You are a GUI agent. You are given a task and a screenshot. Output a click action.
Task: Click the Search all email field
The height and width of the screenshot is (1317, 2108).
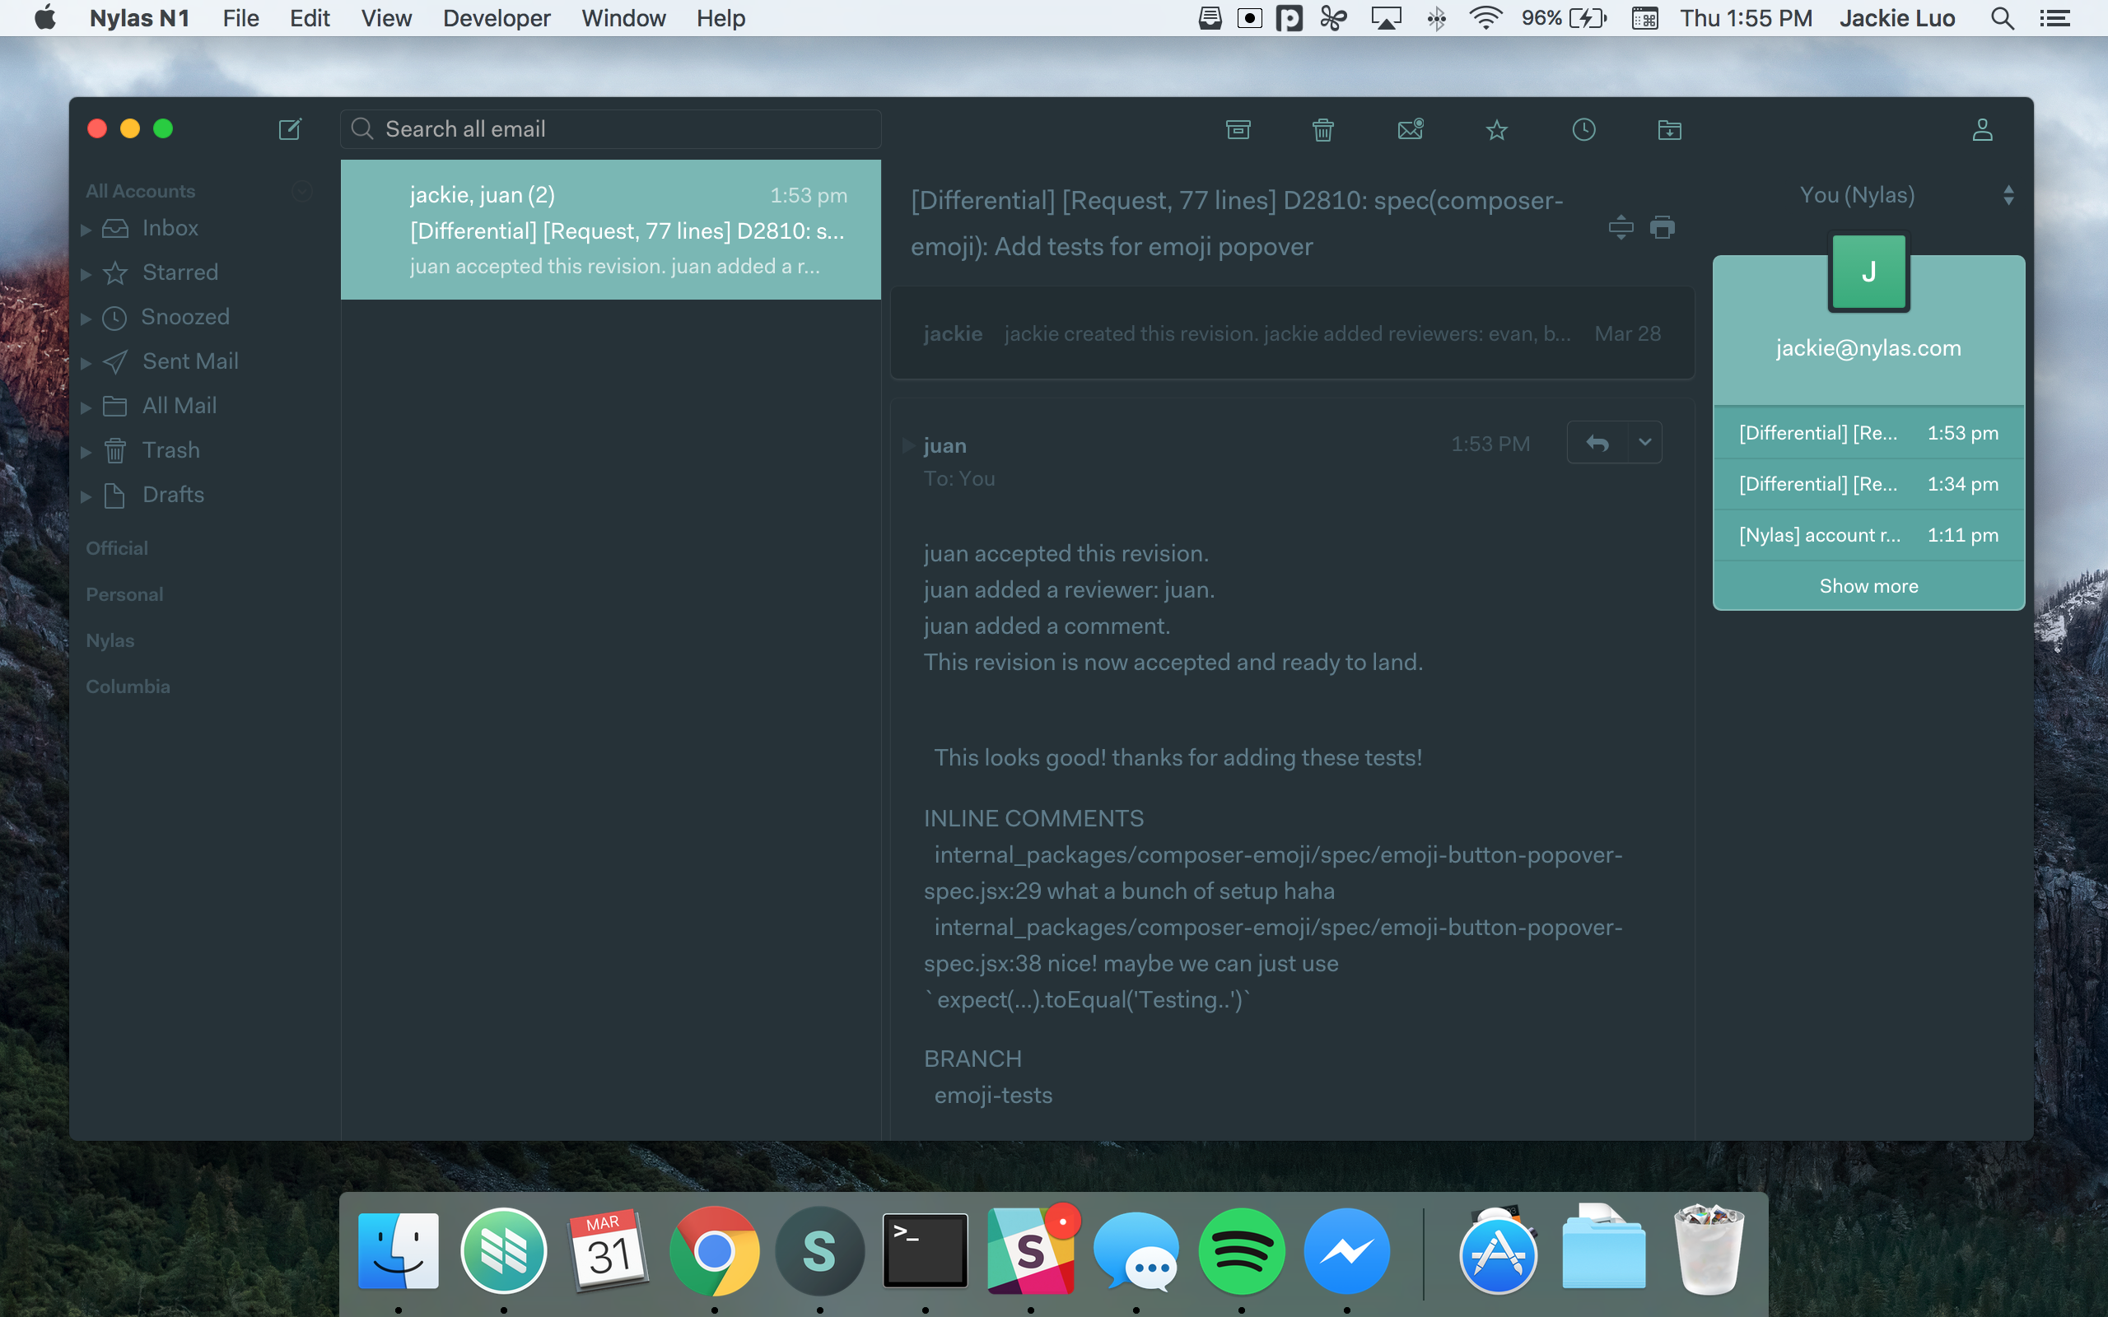[x=609, y=129]
